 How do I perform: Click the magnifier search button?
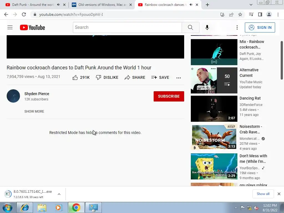coord(190,27)
